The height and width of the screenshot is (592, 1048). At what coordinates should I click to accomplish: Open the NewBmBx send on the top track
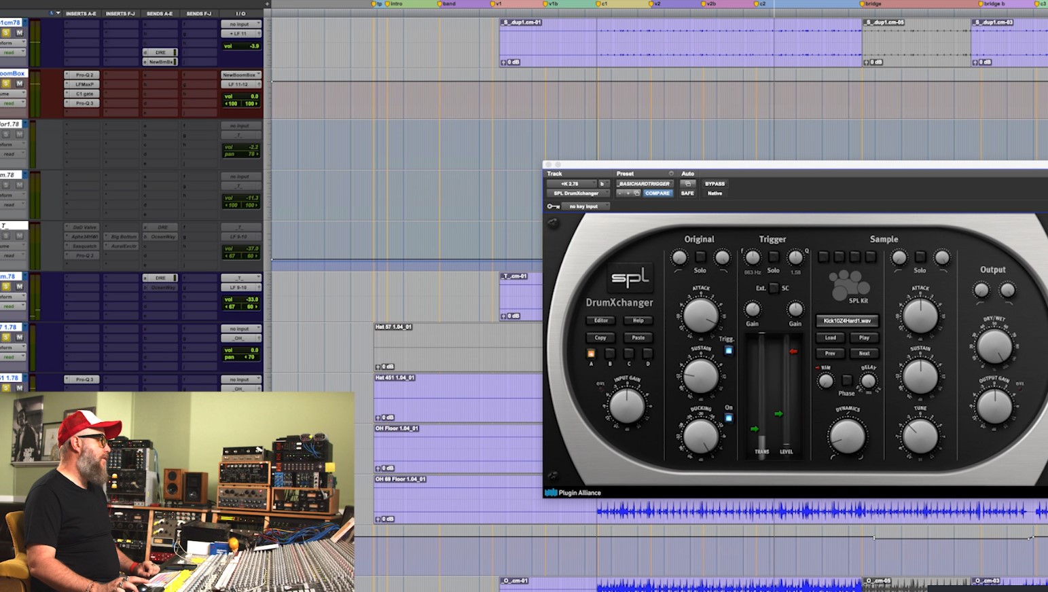160,62
